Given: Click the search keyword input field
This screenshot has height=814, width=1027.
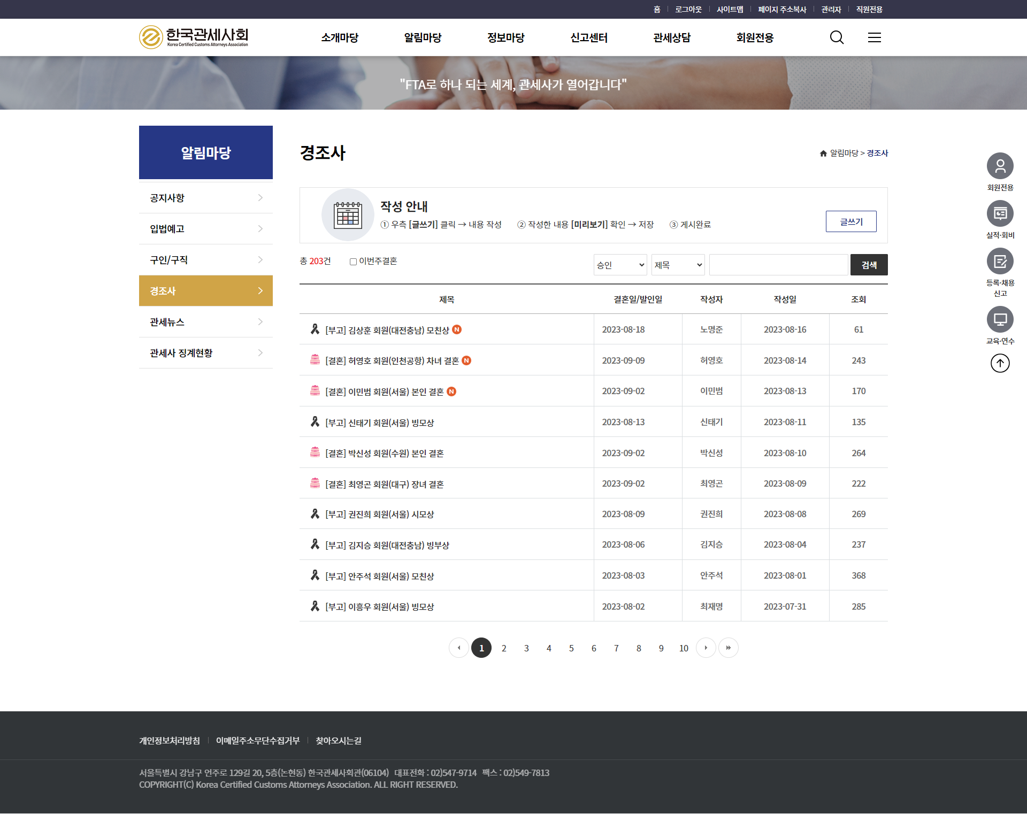Looking at the screenshot, I should pos(778,265).
